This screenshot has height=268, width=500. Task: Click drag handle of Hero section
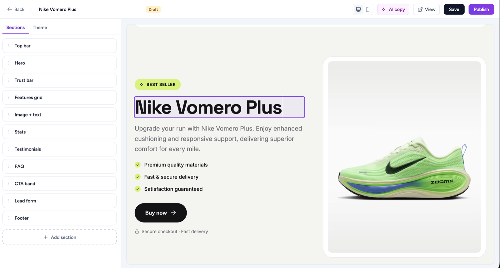point(9,63)
